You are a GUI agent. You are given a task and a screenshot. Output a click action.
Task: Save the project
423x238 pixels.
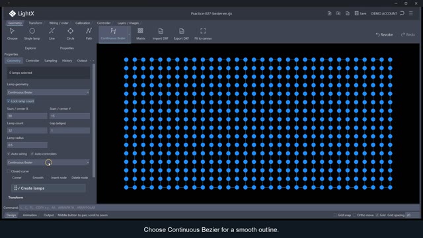(360, 13)
